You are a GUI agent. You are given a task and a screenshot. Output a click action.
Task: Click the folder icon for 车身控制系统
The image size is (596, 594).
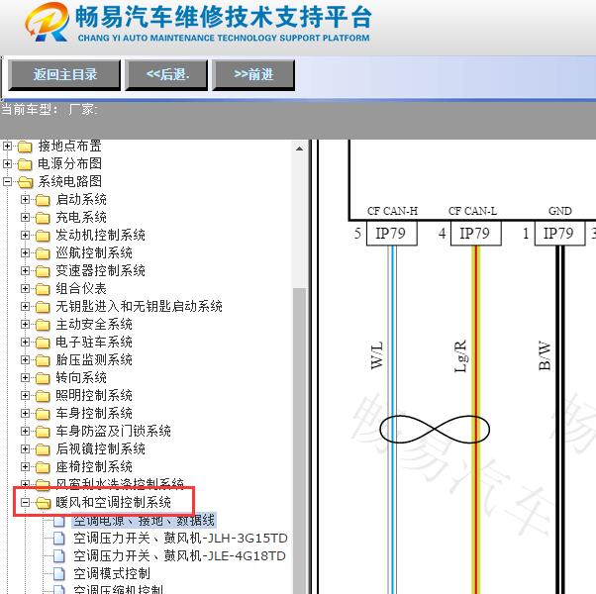pos(43,414)
